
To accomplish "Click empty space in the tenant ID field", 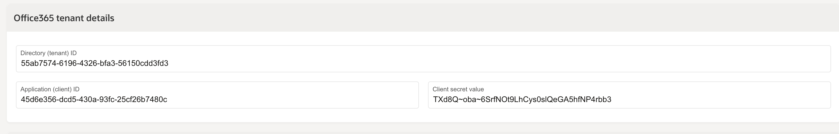I will 489,63.
